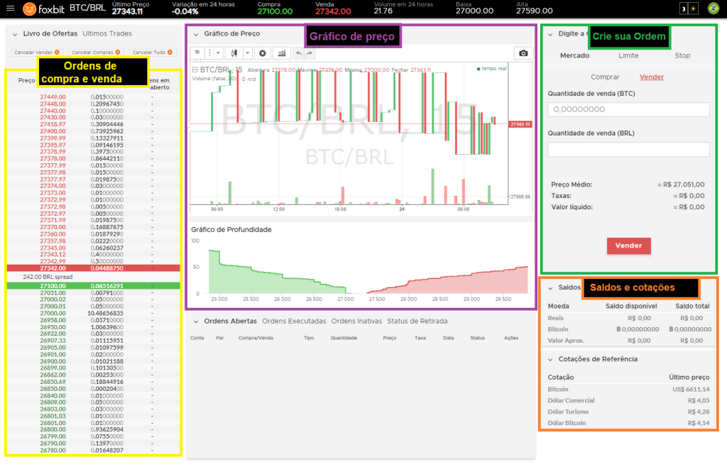Collapse the Cotações de Referência panel
The width and height of the screenshot is (727, 469).
click(550, 360)
